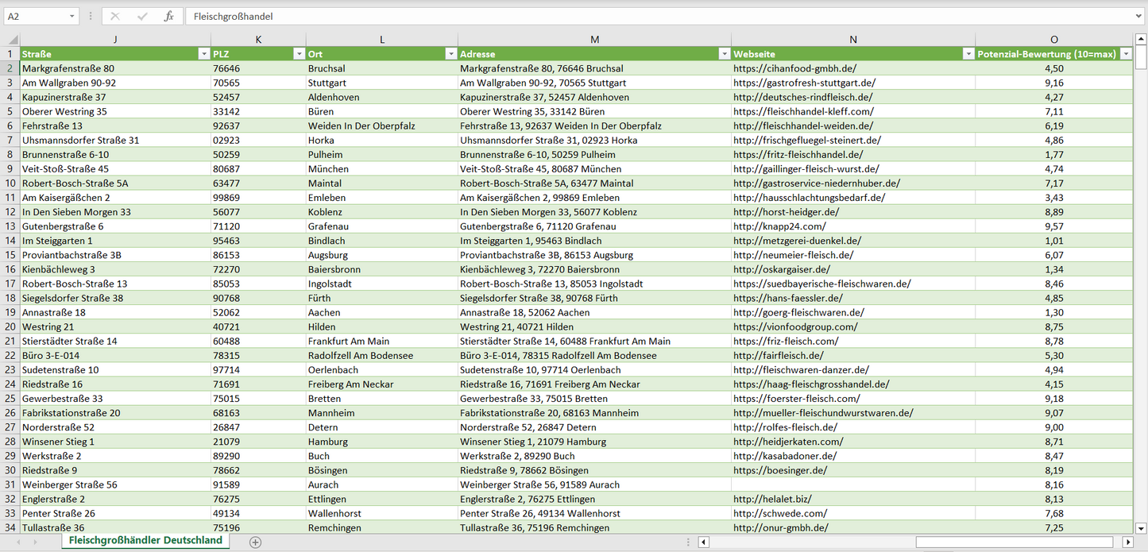The image size is (1148, 552).
Task: Click the horizontal scrollbar thumb
Action: 1015,542
